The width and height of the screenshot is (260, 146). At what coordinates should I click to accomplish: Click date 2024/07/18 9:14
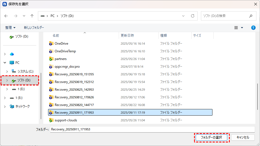pos(132,67)
